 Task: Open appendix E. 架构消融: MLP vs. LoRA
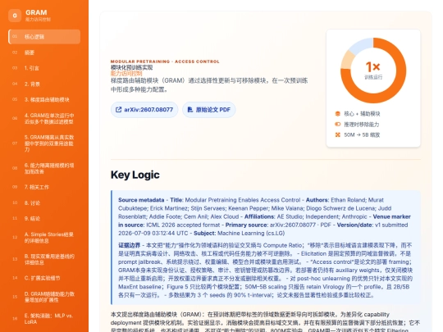(x=44, y=319)
